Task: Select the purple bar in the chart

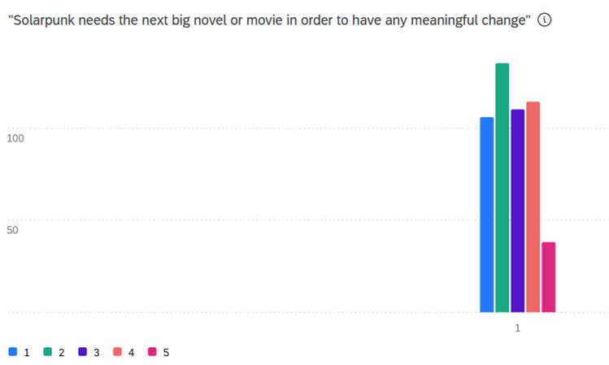Action: point(517,211)
